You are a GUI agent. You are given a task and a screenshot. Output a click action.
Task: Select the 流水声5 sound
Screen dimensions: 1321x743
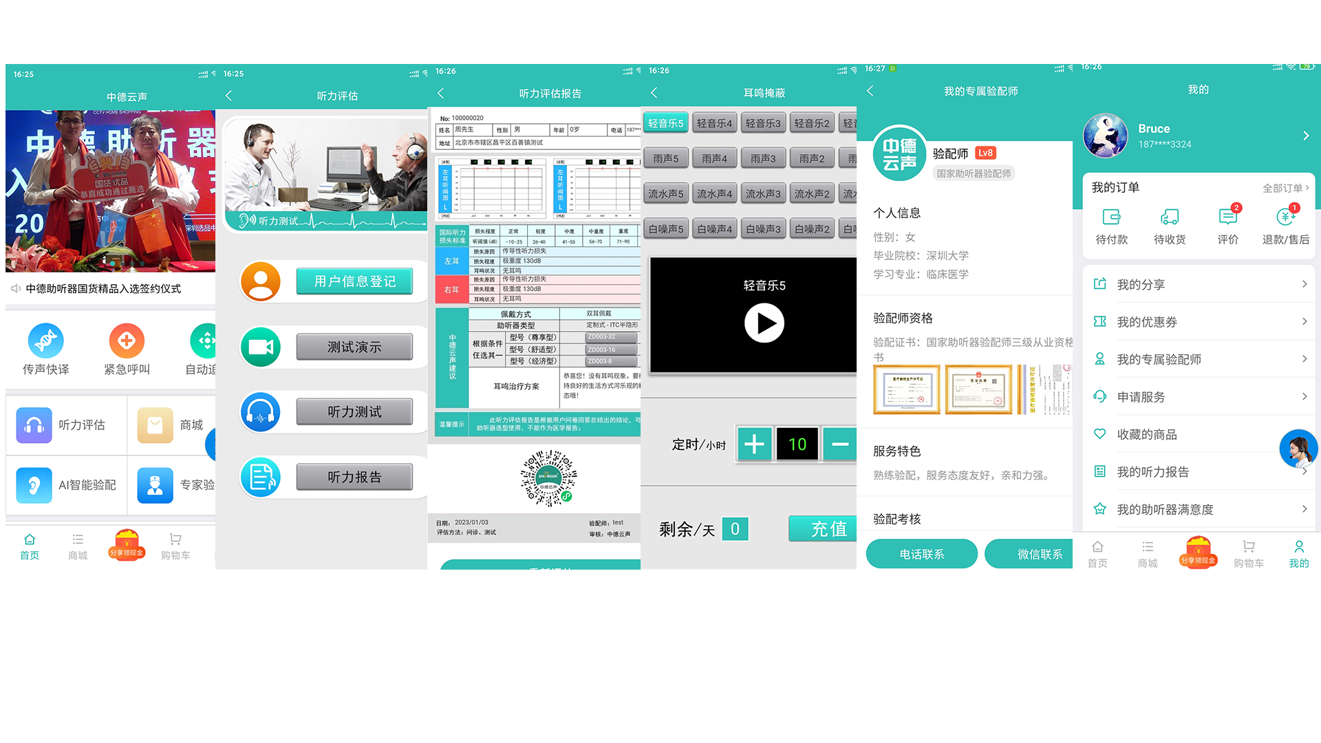pyautogui.click(x=666, y=194)
